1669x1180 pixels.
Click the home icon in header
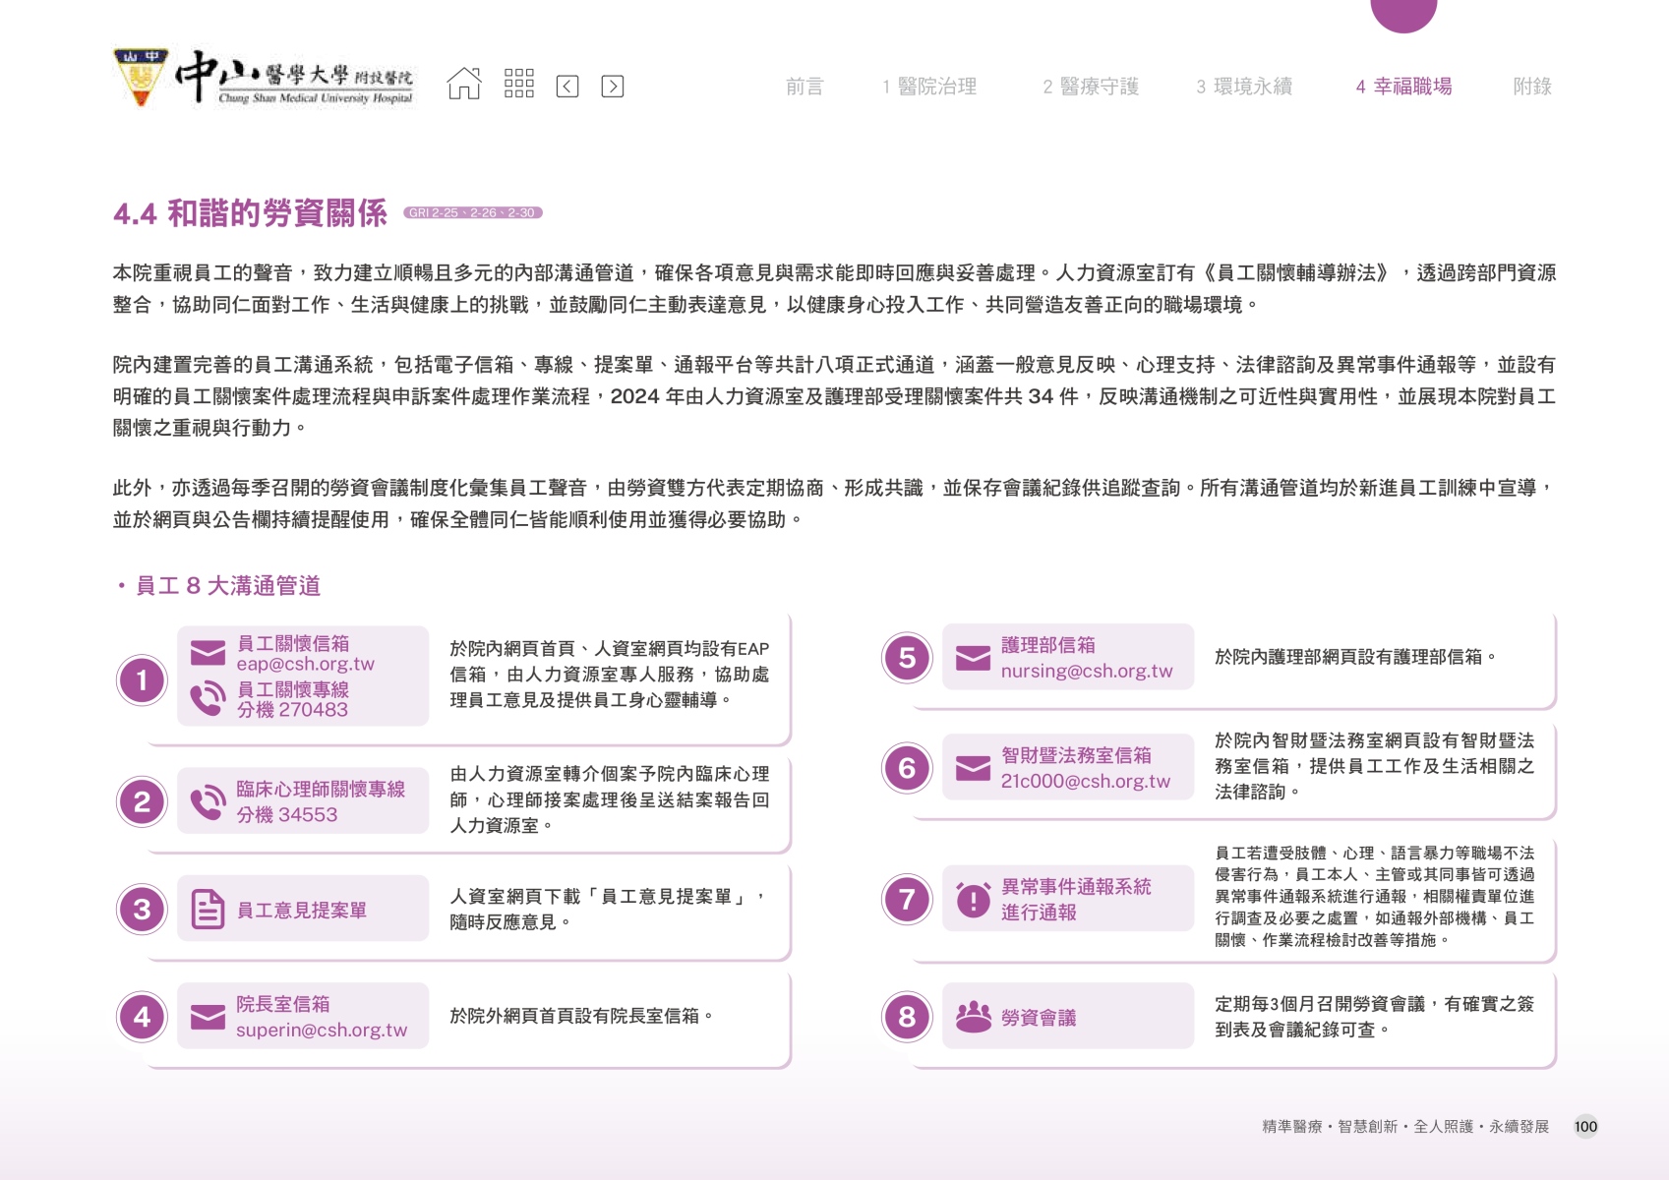tap(464, 86)
